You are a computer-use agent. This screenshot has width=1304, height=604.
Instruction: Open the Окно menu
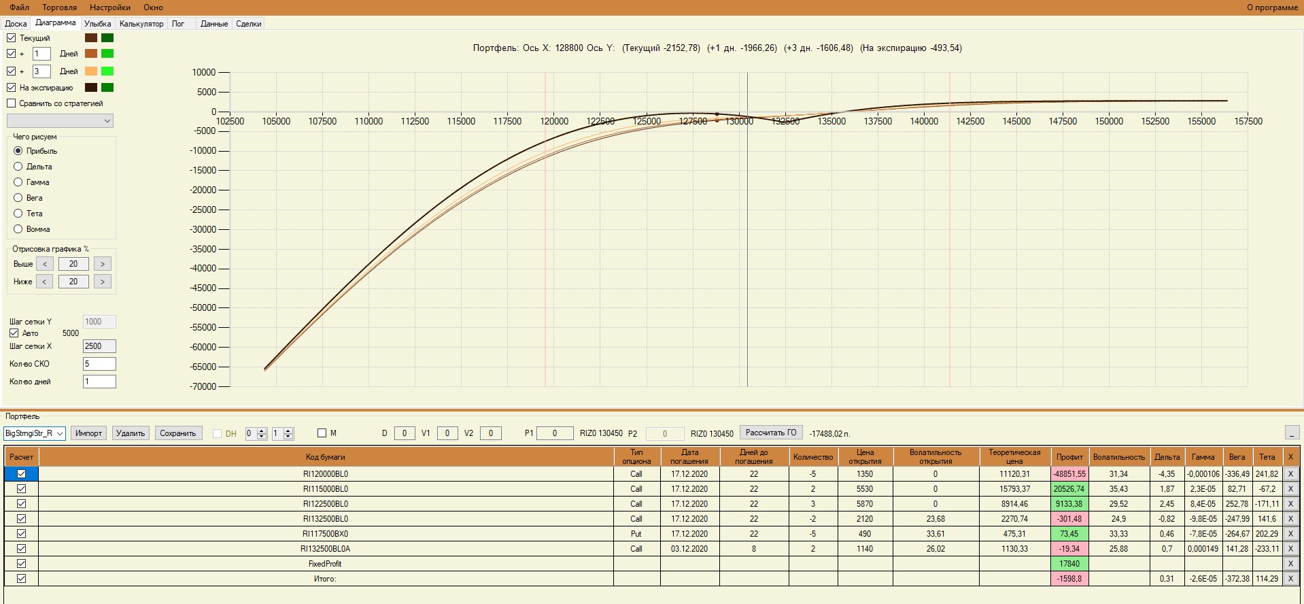pyautogui.click(x=153, y=7)
